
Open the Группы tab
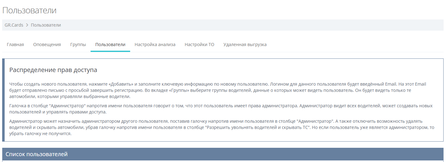tap(78, 45)
